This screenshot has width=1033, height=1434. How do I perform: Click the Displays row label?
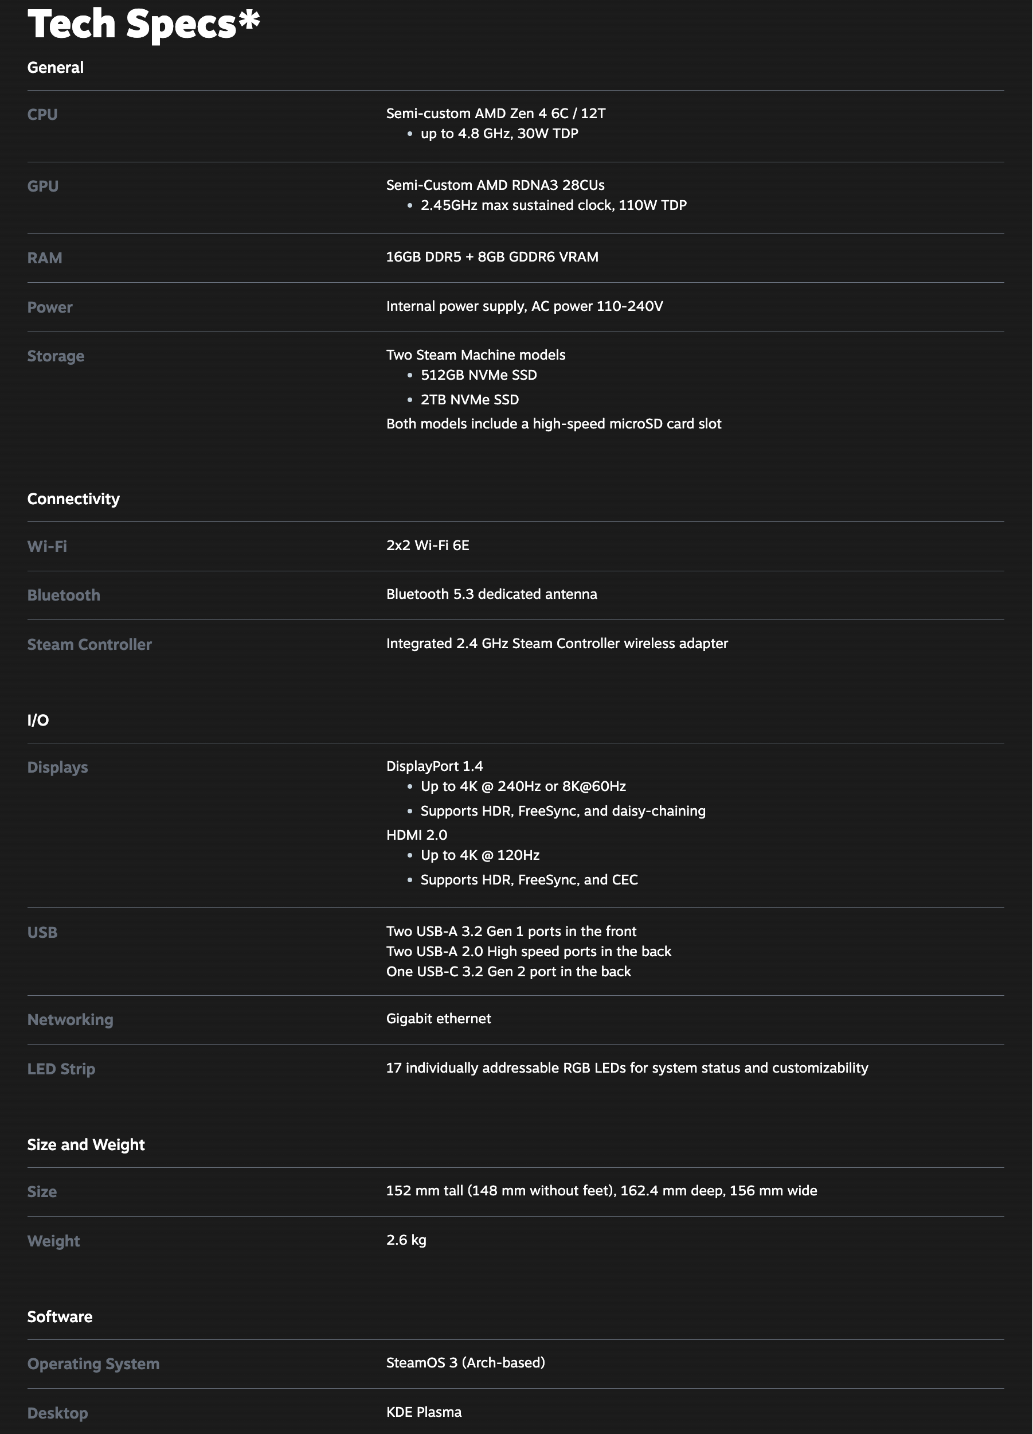(x=57, y=767)
